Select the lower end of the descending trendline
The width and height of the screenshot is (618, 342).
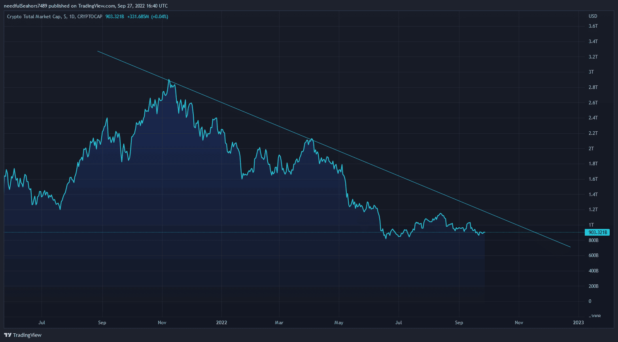(570, 247)
